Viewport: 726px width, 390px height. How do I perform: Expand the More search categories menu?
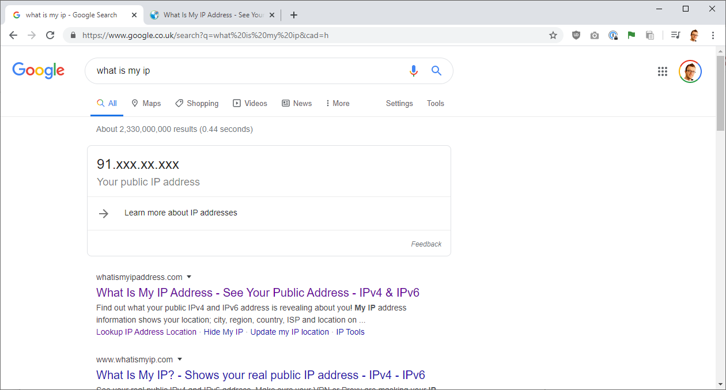point(338,104)
